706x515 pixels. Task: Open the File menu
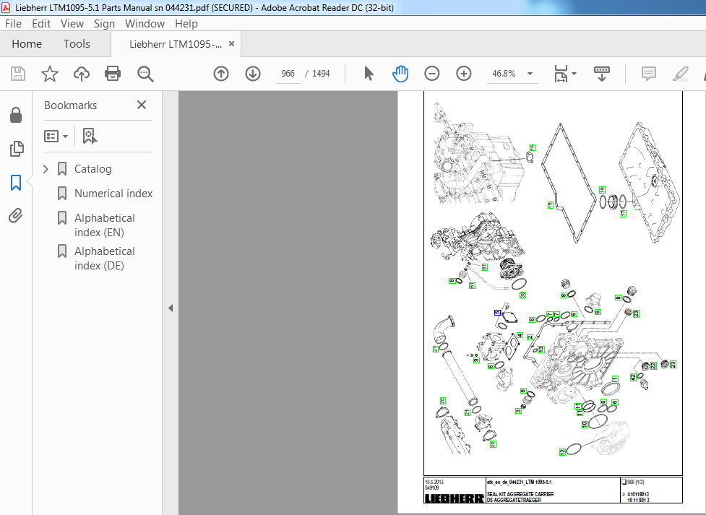pyautogui.click(x=13, y=23)
